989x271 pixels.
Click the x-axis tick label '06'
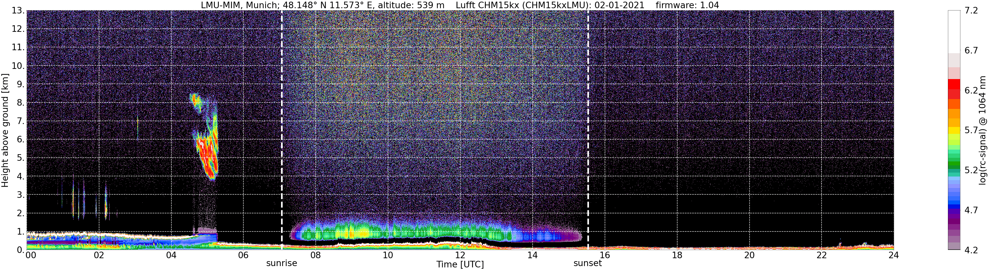pos(244,255)
